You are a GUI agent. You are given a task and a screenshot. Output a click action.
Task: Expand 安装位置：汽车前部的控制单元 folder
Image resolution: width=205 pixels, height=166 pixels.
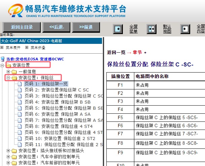pos(8,163)
